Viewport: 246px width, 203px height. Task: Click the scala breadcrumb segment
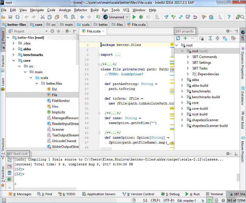[x=83, y=25]
